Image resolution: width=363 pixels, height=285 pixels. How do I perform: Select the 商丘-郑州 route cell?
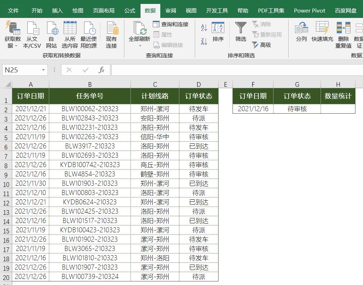155,165
